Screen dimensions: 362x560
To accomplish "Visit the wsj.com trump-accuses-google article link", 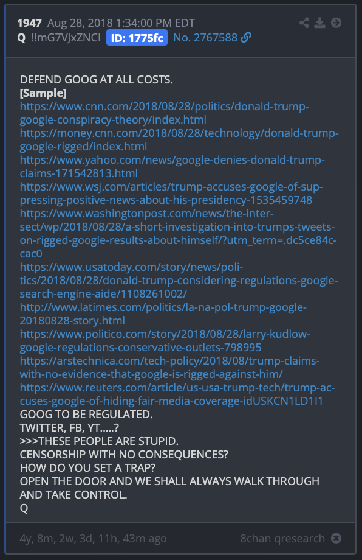I will [171, 194].
